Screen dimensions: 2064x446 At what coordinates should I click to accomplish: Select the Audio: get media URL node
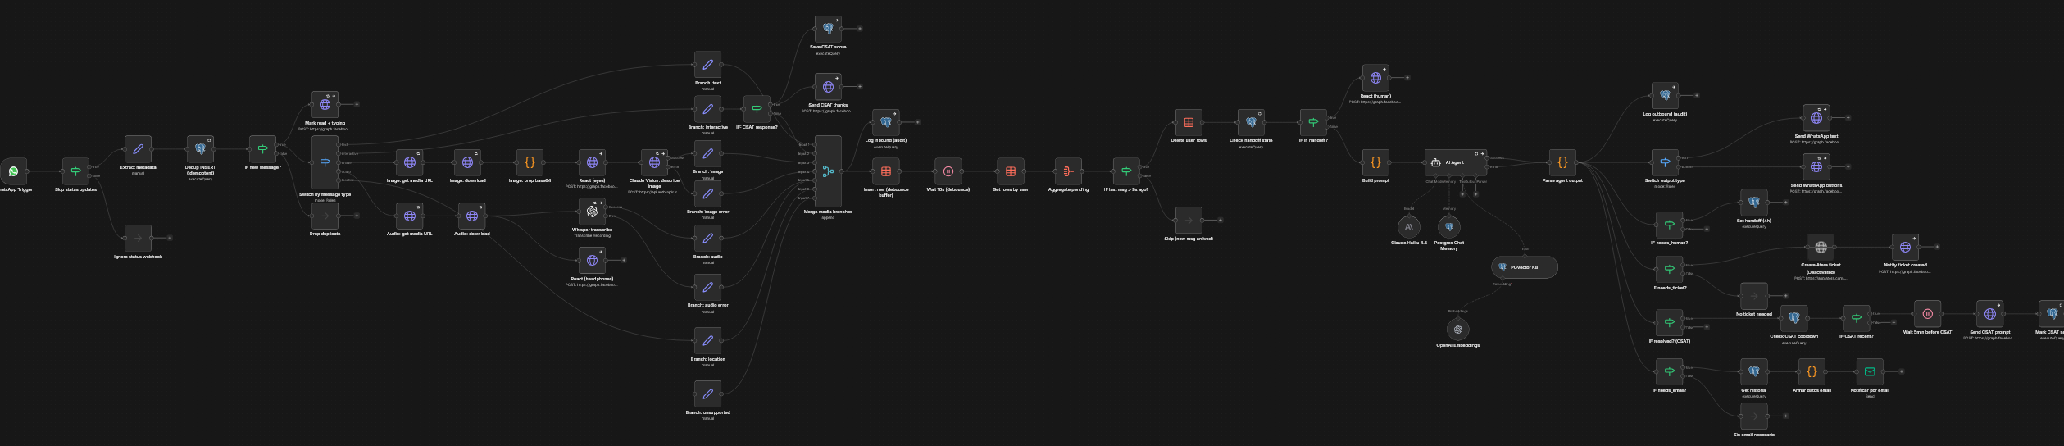tap(410, 216)
